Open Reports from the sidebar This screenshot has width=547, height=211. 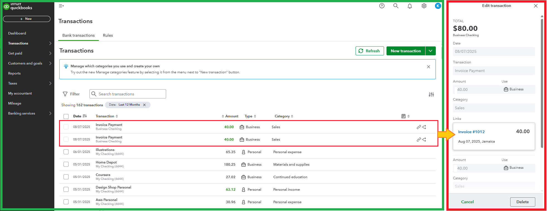pos(14,73)
